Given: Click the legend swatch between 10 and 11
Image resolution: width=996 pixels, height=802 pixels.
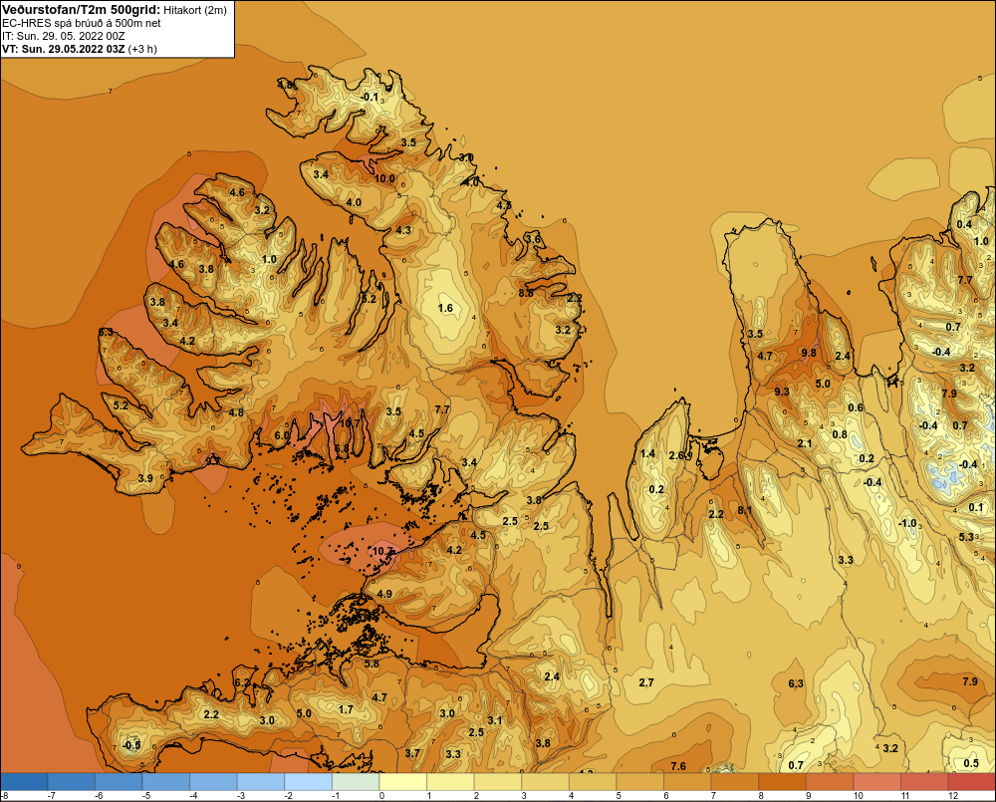Looking at the screenshot, I should 876,782.
